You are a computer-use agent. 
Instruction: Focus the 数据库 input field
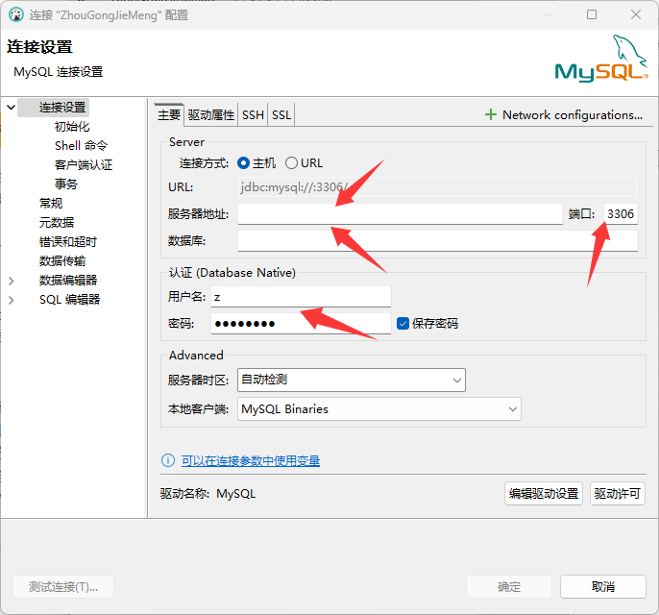[438, 241]
